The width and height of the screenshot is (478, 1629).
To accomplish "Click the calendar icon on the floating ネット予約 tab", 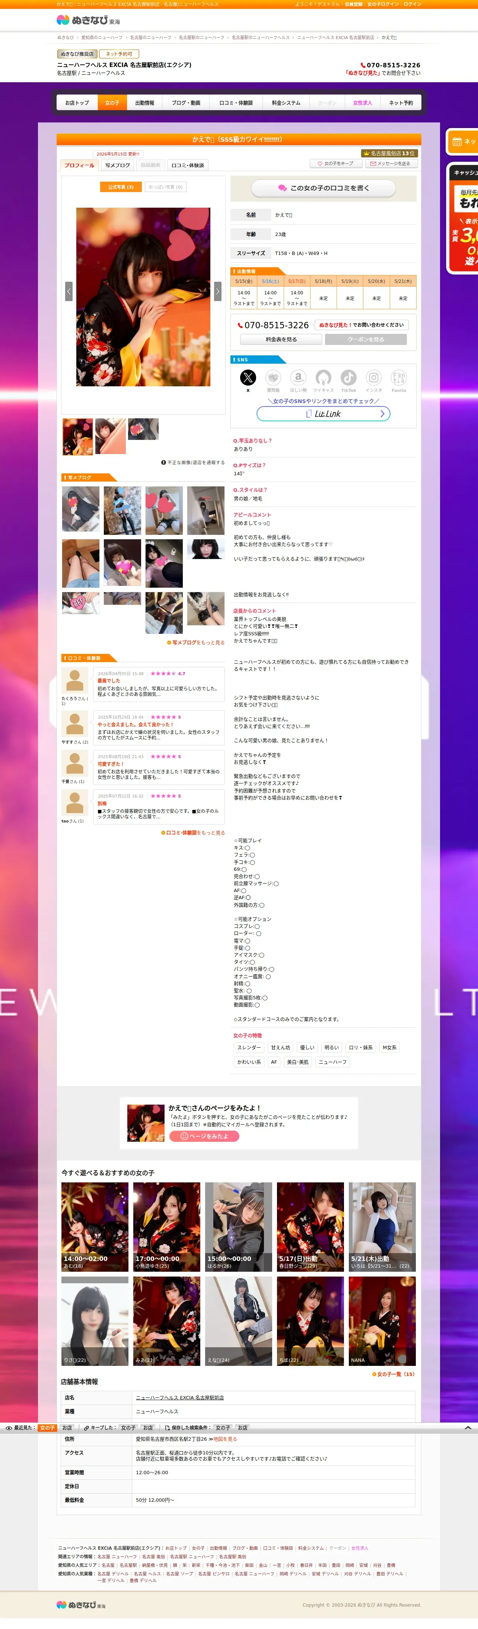I will (x=456, y=142).
